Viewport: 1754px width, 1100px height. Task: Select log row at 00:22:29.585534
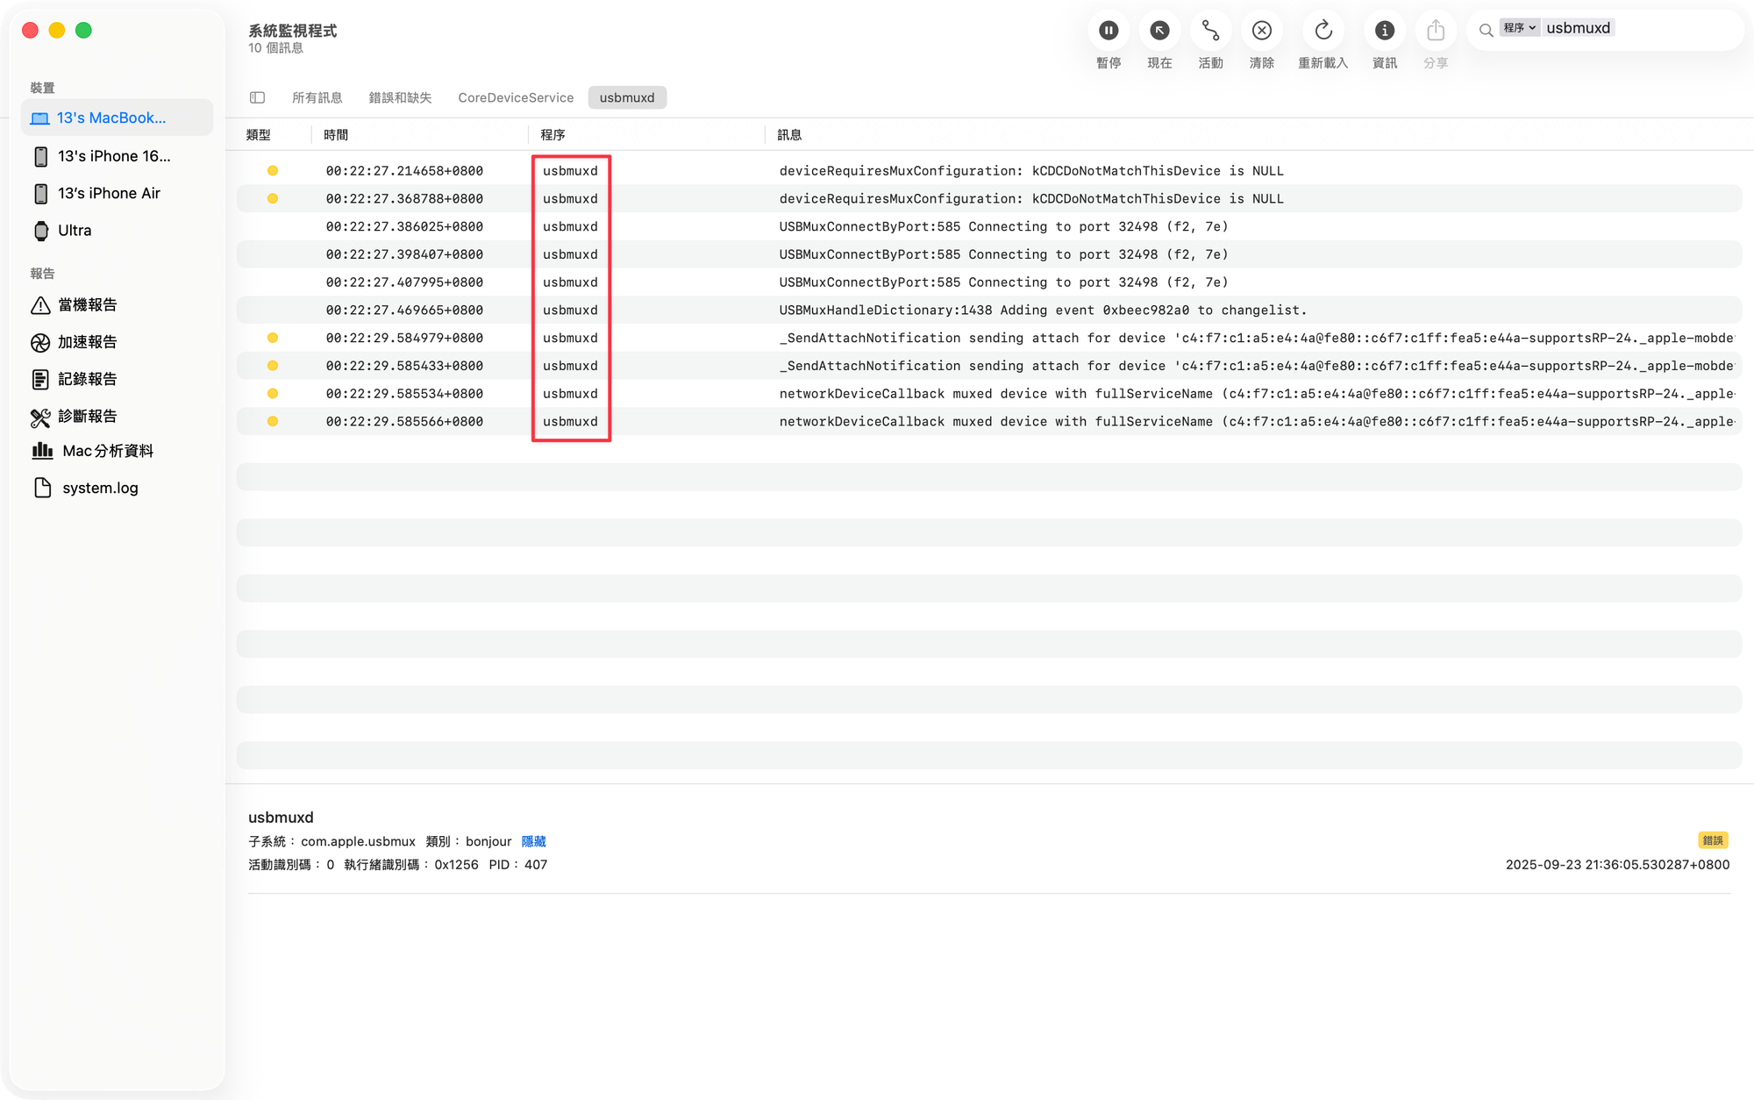point(988,394)
